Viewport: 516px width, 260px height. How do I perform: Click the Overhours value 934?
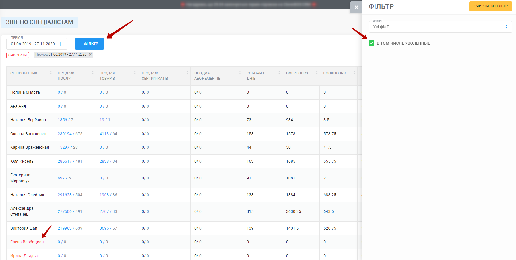pos(290,120)
